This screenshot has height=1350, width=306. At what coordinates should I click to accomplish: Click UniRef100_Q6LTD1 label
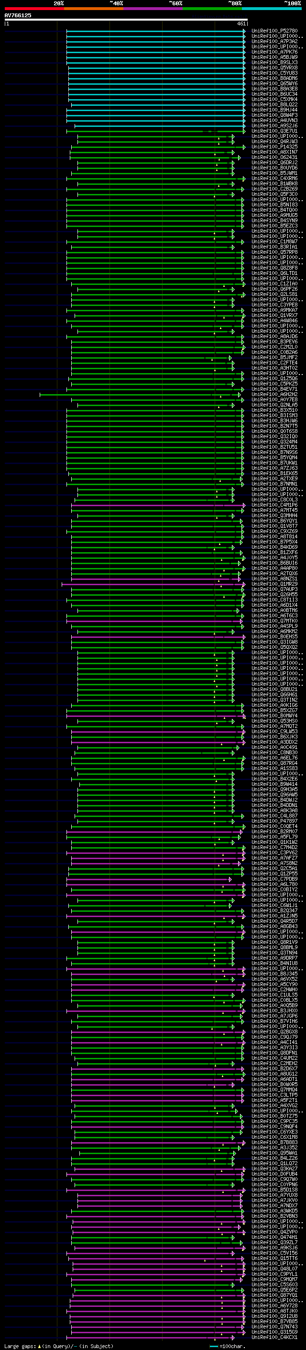274,273
